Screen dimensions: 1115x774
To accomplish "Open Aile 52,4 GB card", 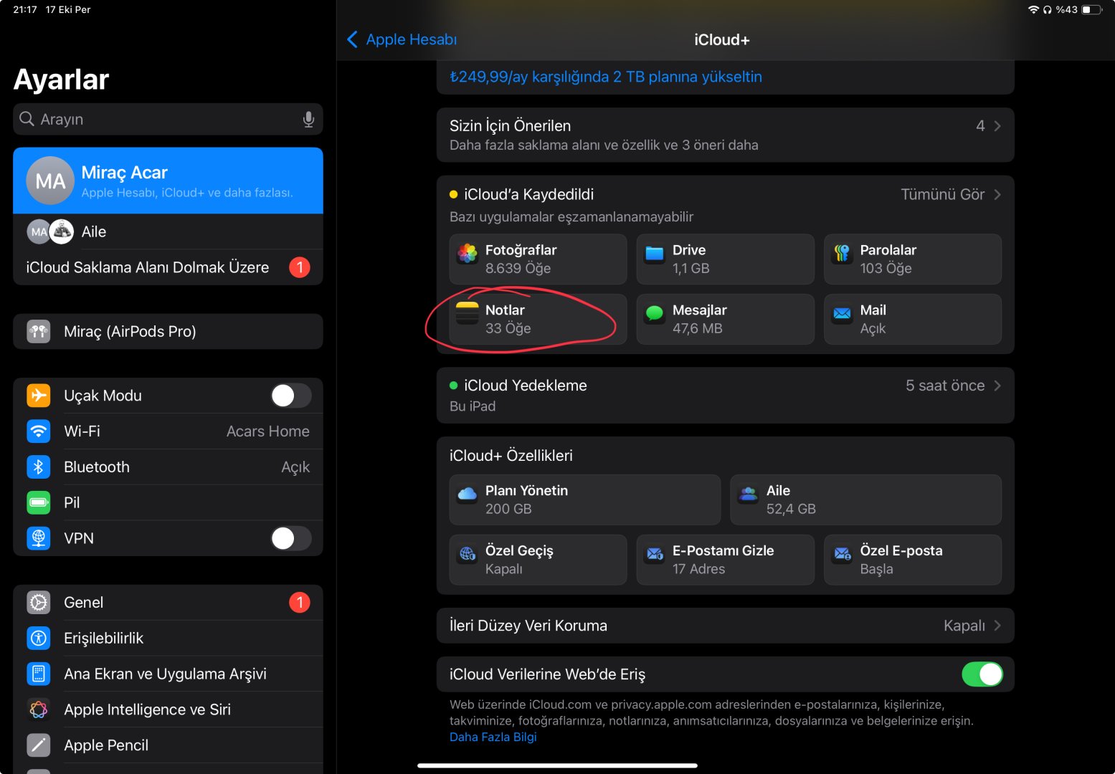I will click(865, 500).
